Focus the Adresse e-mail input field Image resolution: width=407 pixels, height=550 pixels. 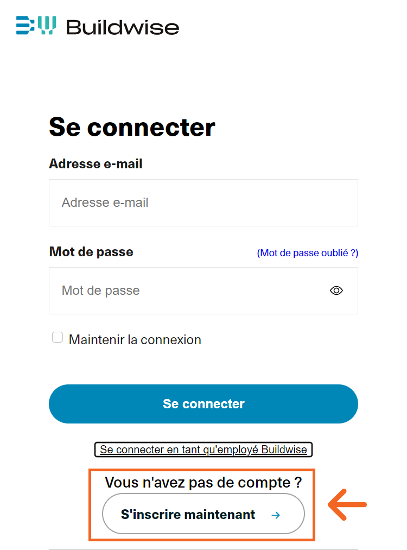coord(203,203)
